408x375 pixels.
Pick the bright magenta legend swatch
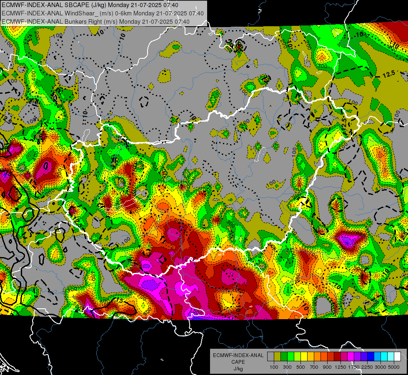pyautogui.click(x=351, y=357)
